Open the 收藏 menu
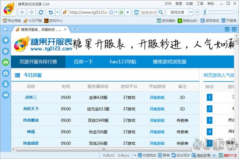 [x=189, y=4]
